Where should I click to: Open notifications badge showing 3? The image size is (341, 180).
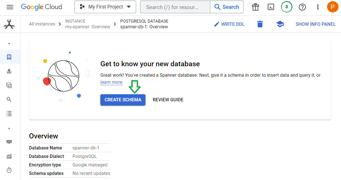click(x=286, y=7)
